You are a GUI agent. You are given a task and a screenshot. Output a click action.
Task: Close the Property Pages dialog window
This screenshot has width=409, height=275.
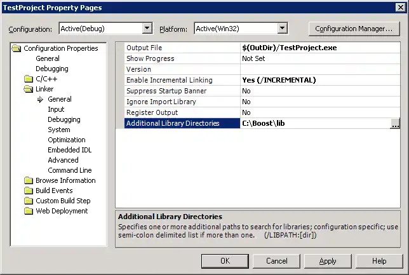pos(399,8)
